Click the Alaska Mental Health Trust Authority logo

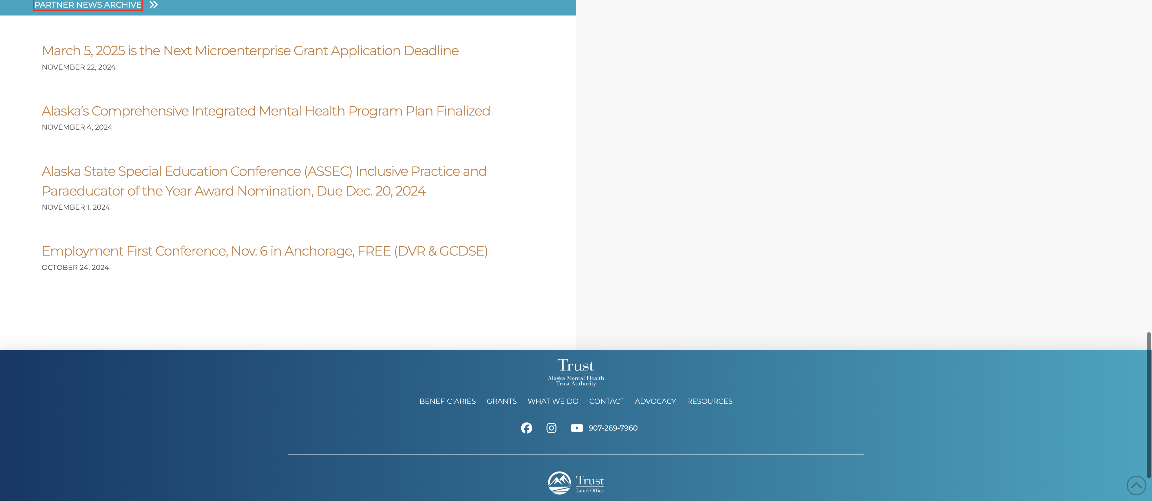pos(575,372)
